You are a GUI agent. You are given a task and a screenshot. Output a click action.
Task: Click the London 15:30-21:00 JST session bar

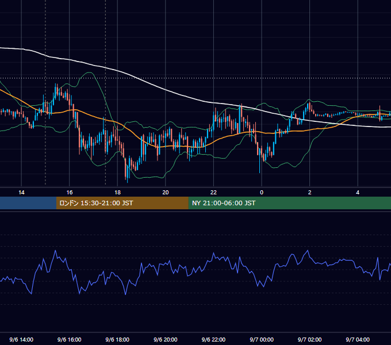122,203
